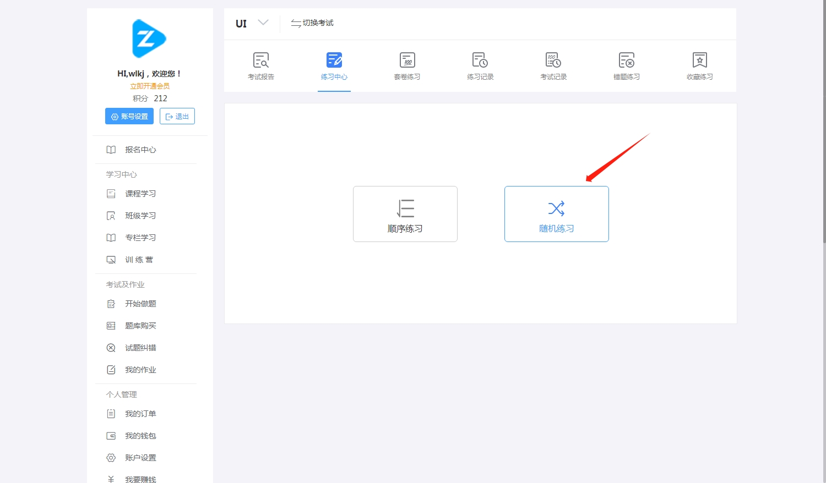
Task: Start 随机练习 random practice
Action: [557, 214]
